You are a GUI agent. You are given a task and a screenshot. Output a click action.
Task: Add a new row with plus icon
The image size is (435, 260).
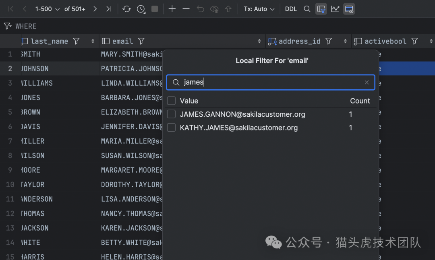pos(172,9)
